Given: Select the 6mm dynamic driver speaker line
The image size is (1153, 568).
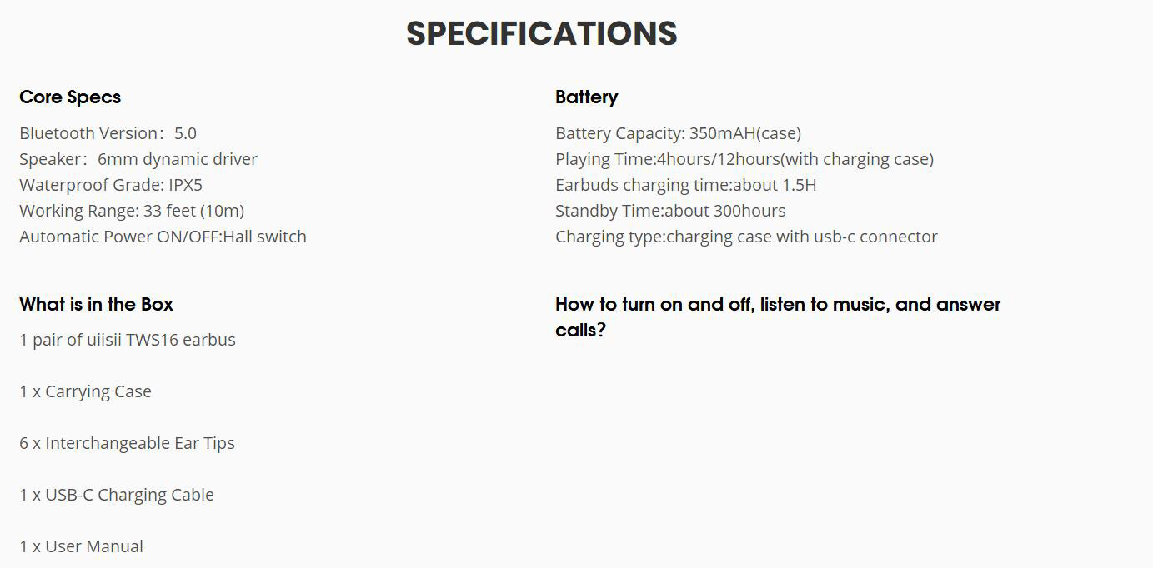Looking at the screenshot, I should (138, 159).
